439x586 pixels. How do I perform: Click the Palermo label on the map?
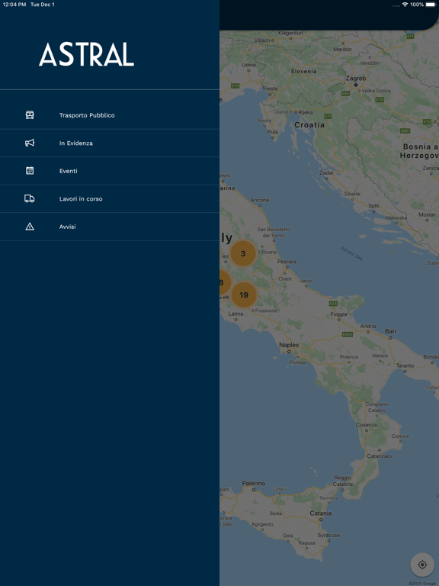254,483
